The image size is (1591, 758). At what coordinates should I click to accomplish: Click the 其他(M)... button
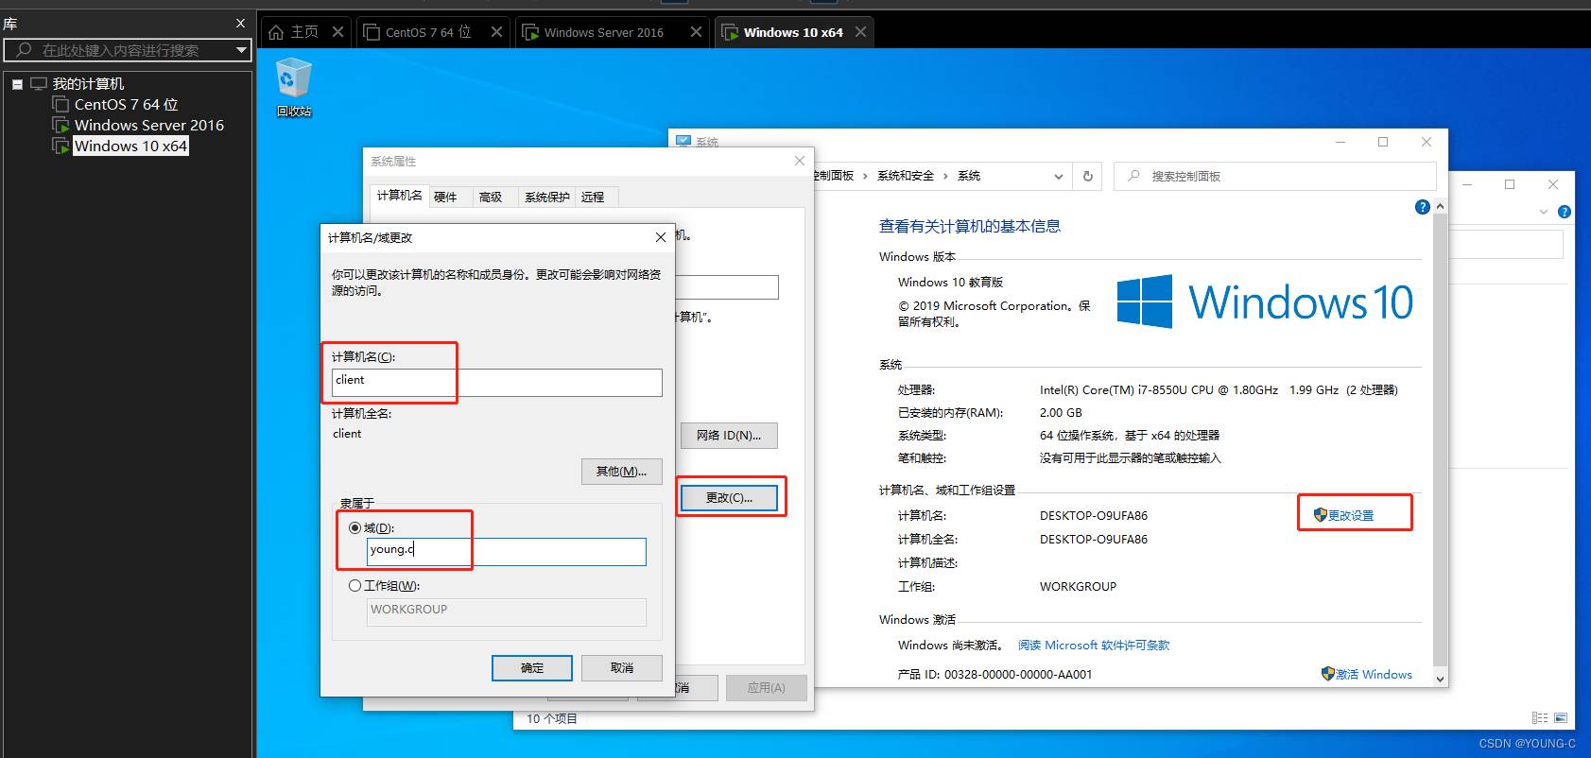tap(621, 471)
